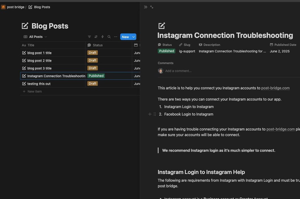Click the sort arrows icon
The image size is (300, 199).
tap(96, 37)
